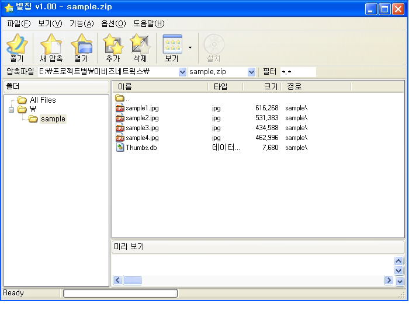
Task: Click the Thumbs.db file name
Action: tap(141, 148)
